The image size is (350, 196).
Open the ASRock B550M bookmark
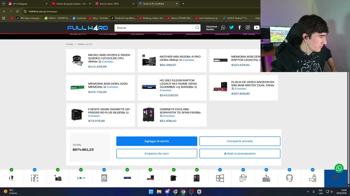point(57,18)
